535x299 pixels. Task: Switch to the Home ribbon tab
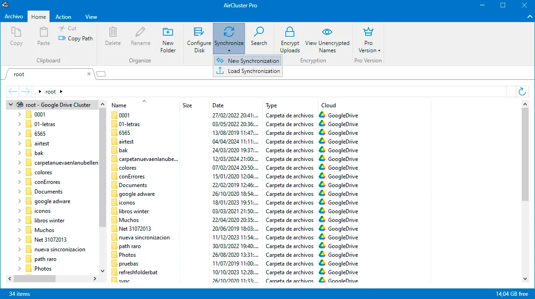pyautogui.click(x=39, y=17)
